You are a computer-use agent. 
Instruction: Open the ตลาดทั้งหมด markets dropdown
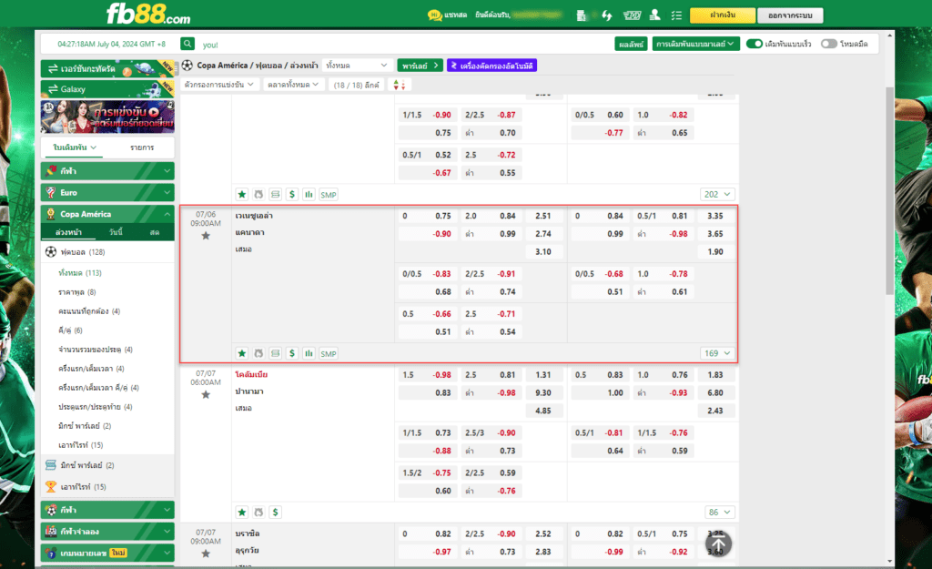(294, 85)
